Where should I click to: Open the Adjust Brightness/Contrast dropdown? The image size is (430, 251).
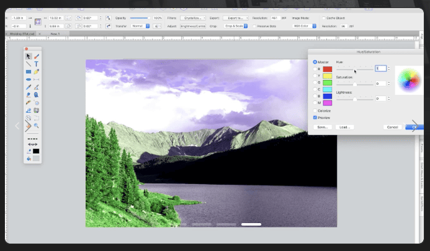[x=193, y=26]
